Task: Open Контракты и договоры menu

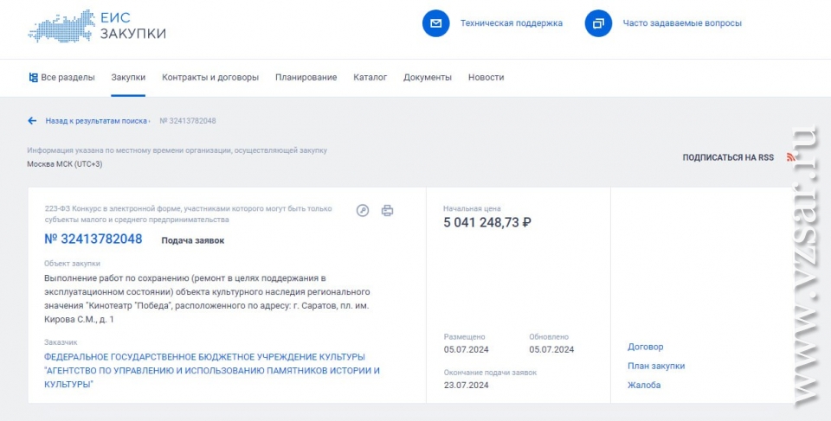Action: pos(210,77)
